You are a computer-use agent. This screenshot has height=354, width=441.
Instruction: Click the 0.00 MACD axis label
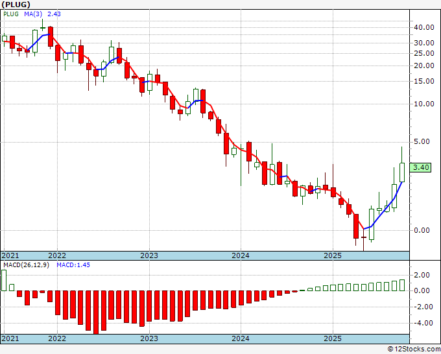click(x=422, y=290)
